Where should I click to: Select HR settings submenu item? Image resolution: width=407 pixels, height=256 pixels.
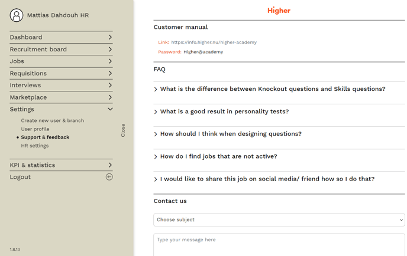35,146
